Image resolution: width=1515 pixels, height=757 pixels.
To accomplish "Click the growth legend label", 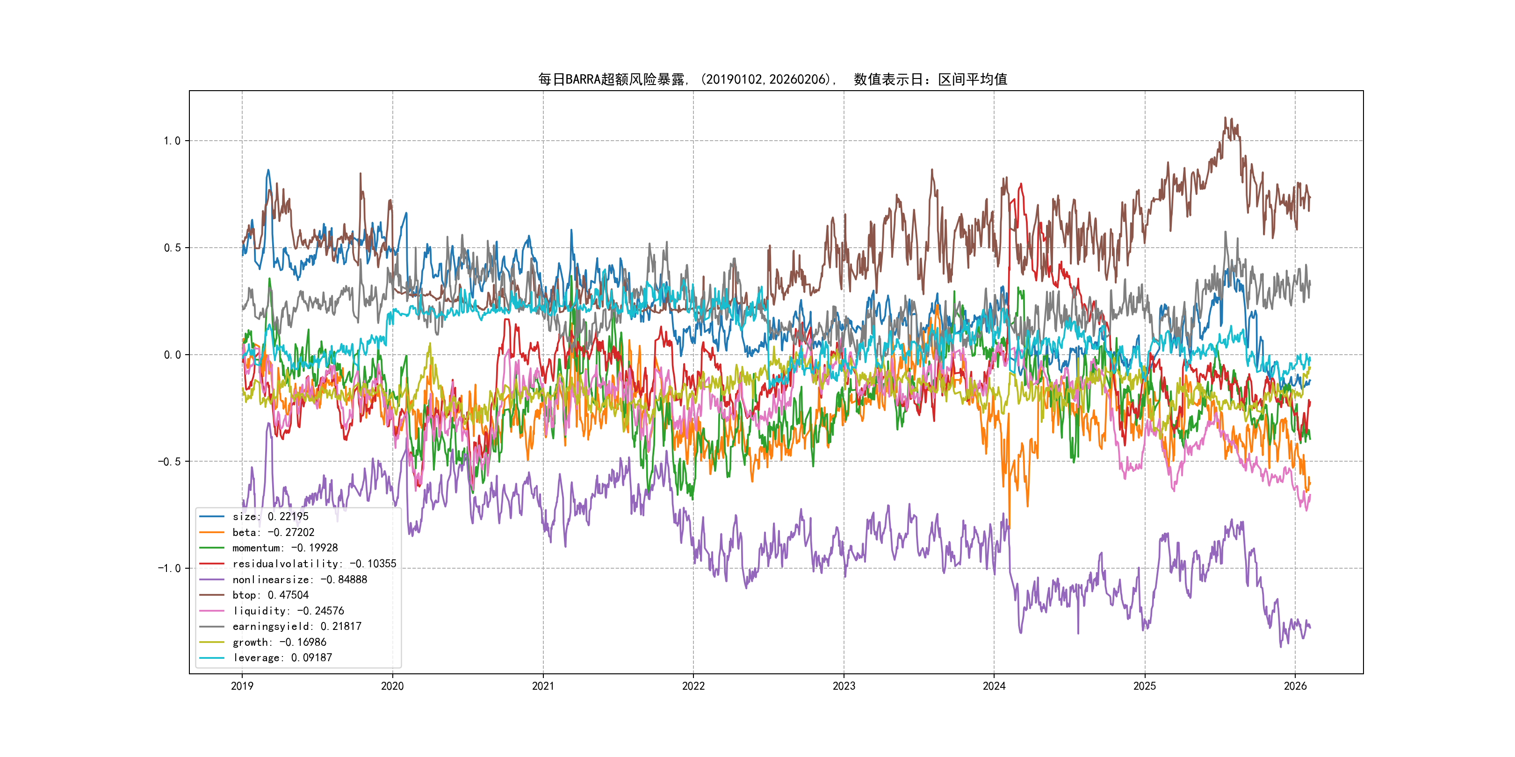I will tap(279, 643).
